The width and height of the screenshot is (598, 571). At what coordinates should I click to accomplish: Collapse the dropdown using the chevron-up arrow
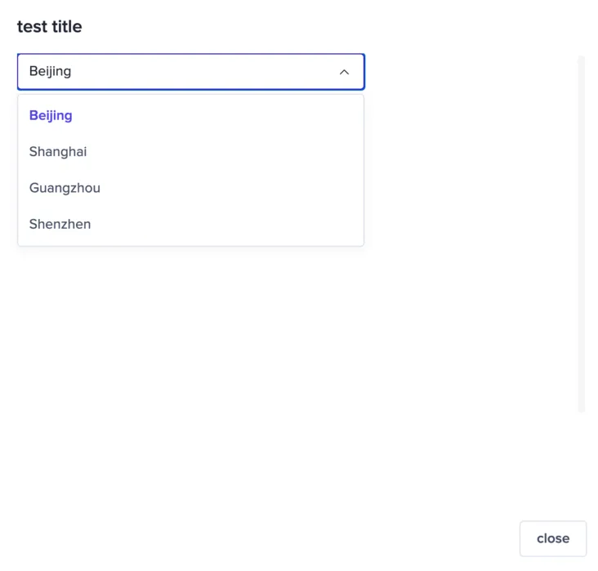[x=344, y=72]
